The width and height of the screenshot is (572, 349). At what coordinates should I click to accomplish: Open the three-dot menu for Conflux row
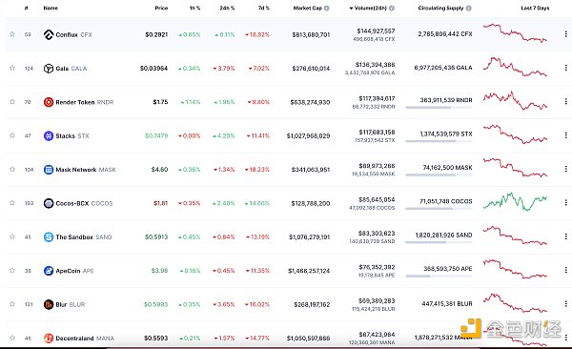click(x=565, y=34)
